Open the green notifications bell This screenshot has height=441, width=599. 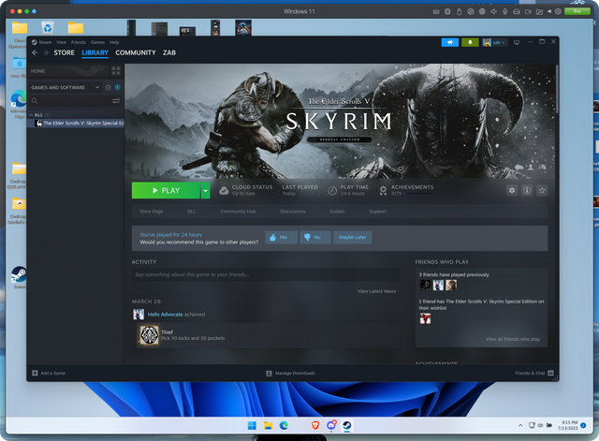[x=470, y=42]
